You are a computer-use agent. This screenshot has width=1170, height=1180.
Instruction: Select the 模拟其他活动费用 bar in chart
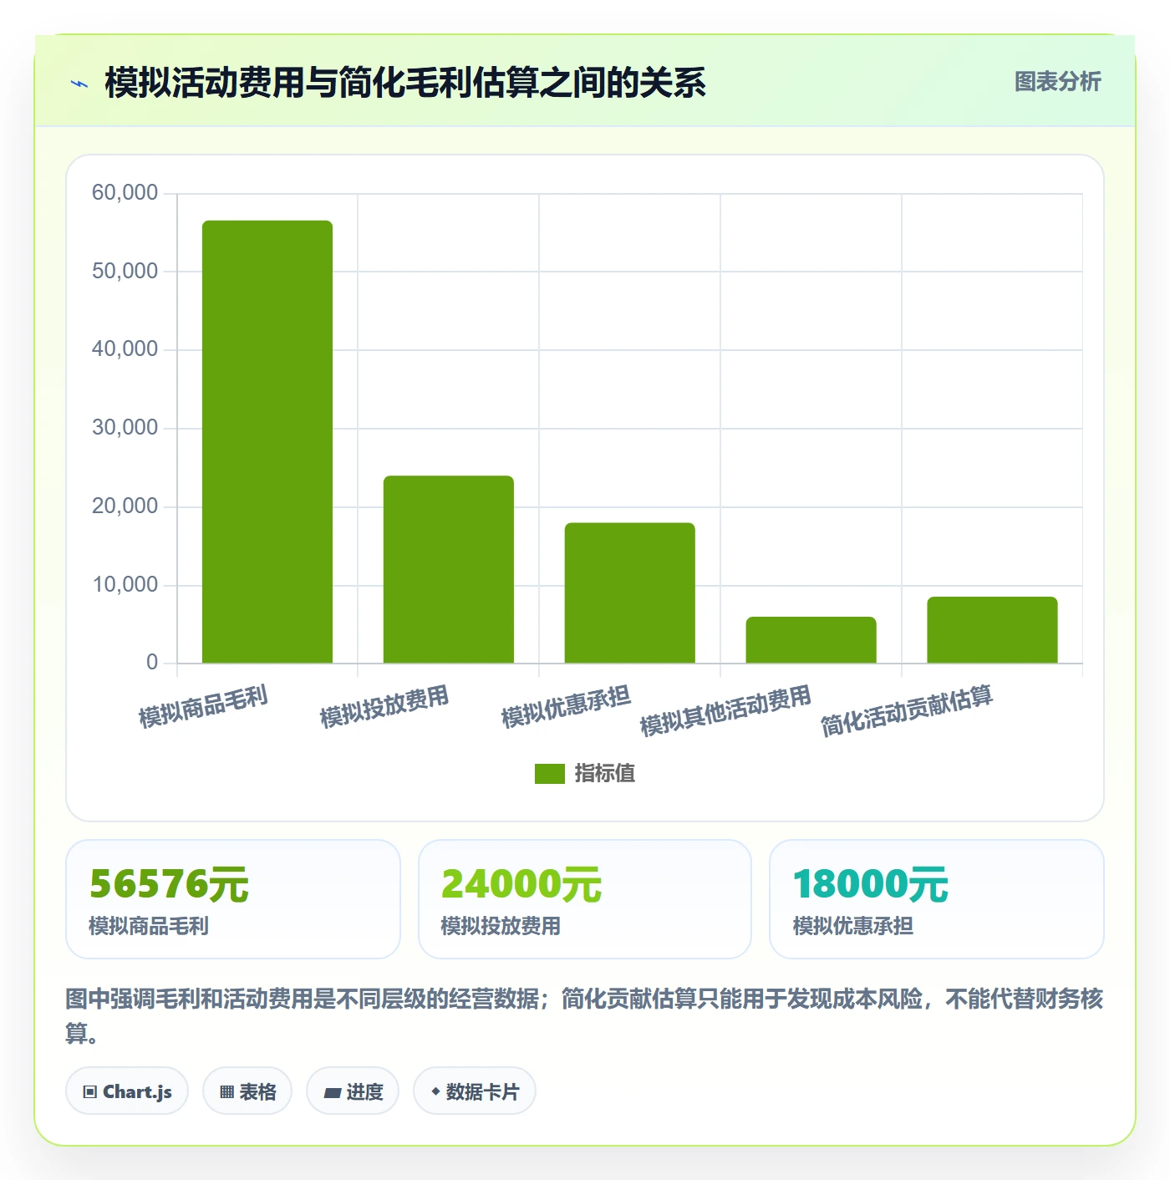click(x=811, y=640)
